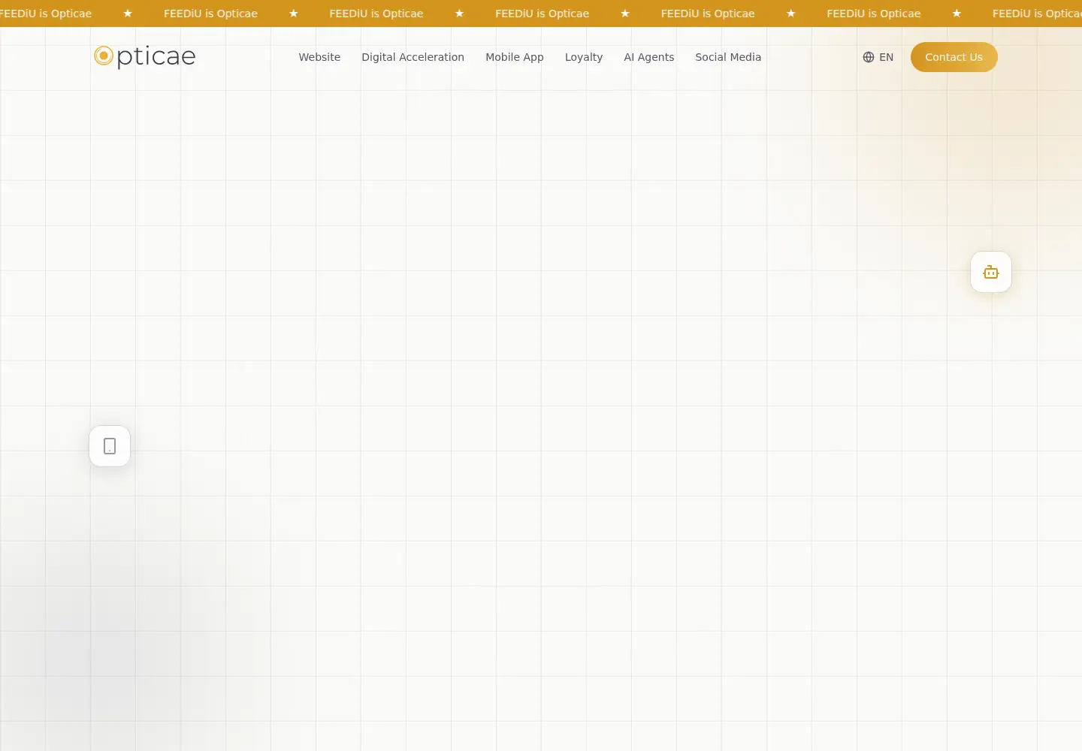Open the Social Media nav item
Viewport: 1082px width, 751px height.
728,57
